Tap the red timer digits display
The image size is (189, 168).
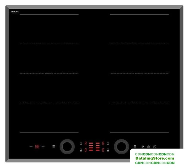(x=37, y=147)
